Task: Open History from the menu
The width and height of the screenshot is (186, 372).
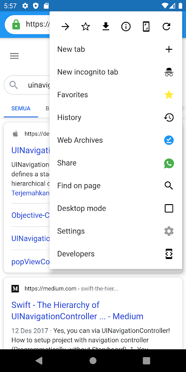Action: (116, 118)
